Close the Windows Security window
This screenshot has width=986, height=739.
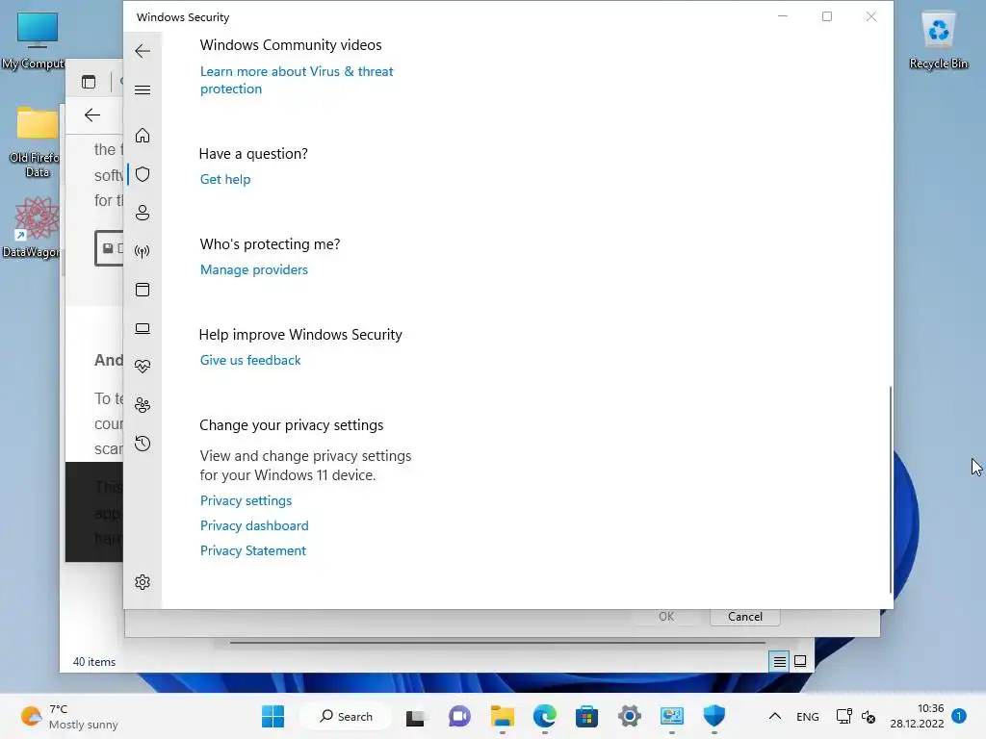pos(870,16)
